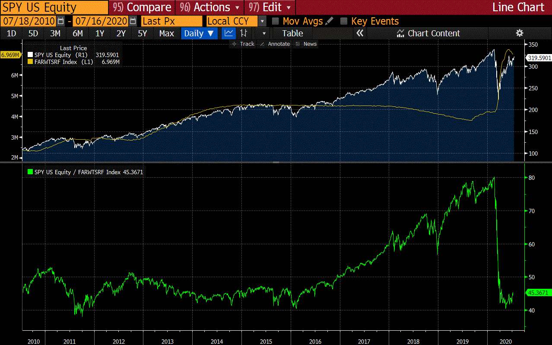The height and width of the screenshot is (345, 552).
Task: Open the Edit menu
Action: click(270, 7)
